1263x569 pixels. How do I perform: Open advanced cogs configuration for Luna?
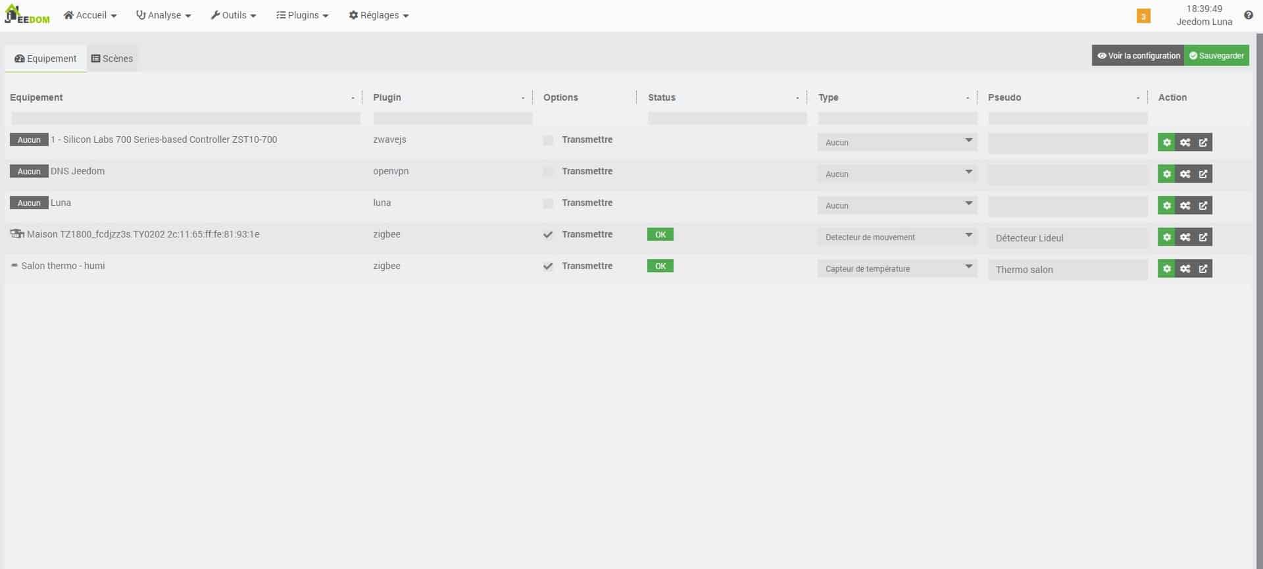click(1185, 205)
